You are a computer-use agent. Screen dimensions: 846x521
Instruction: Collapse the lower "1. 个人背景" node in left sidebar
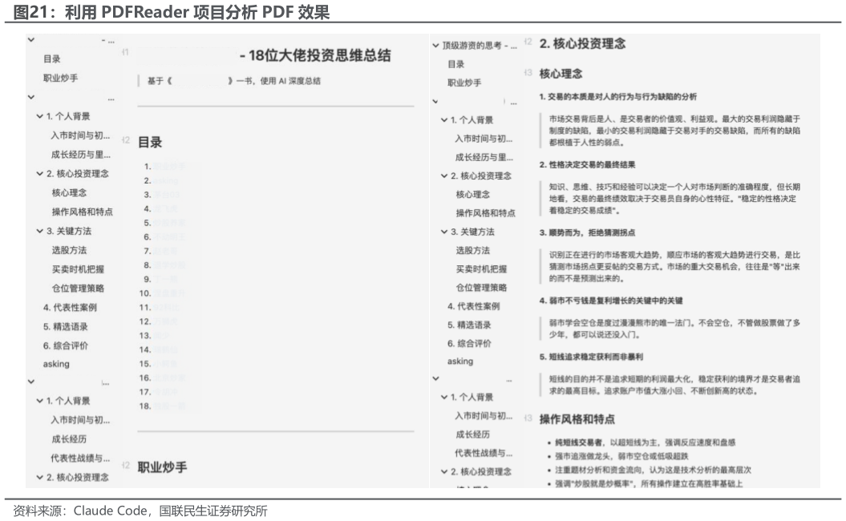click(39, 402)
